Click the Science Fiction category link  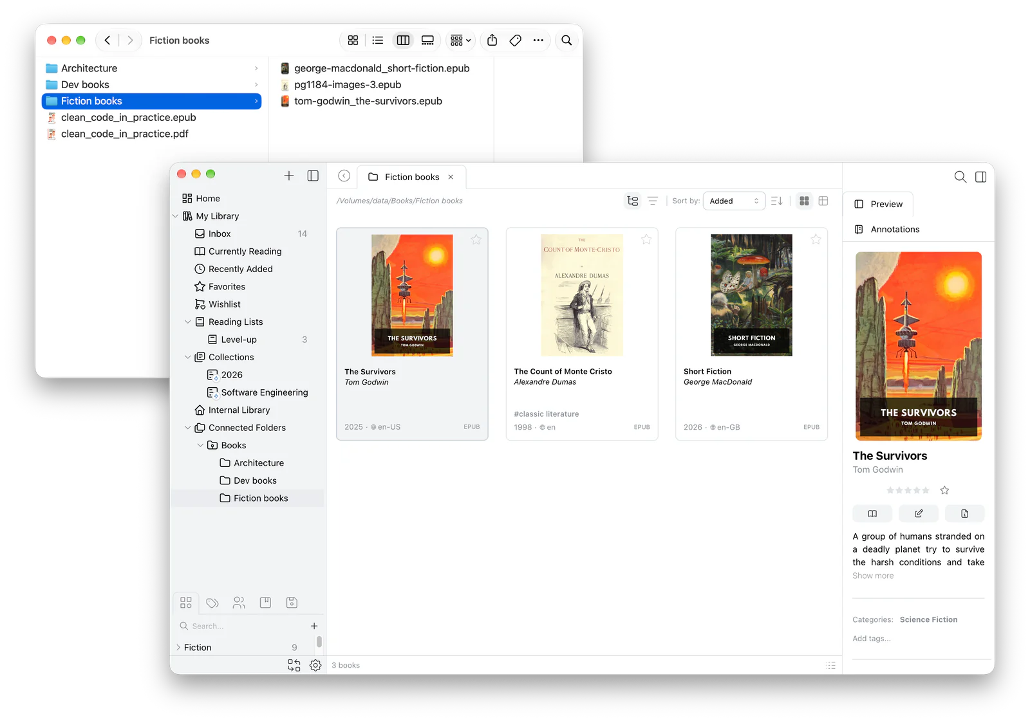[928, 620]
